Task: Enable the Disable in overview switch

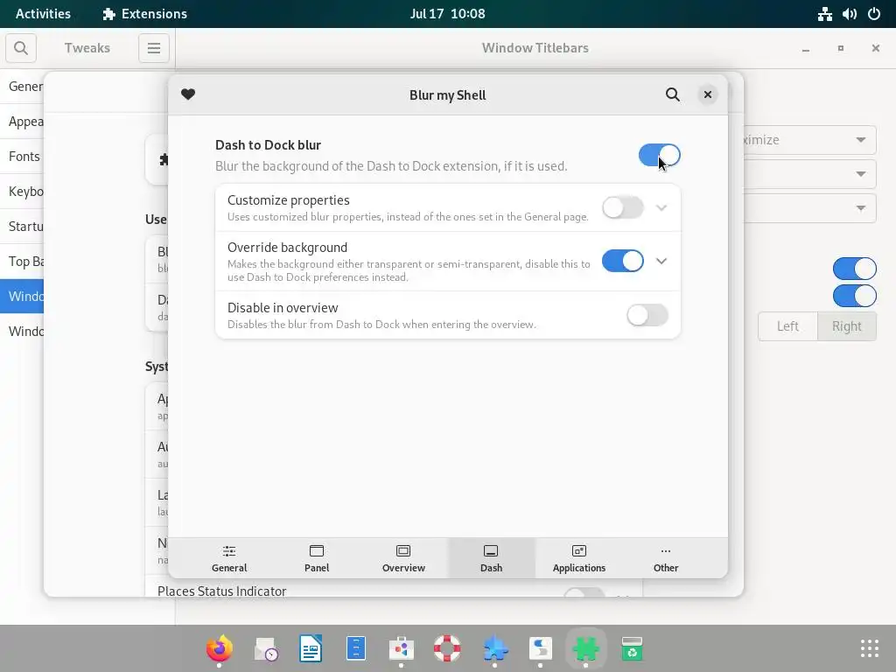Action: pos(647,315)
